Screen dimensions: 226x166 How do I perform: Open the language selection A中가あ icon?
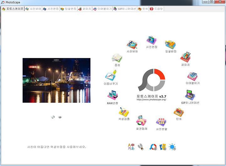click(131, 147)
